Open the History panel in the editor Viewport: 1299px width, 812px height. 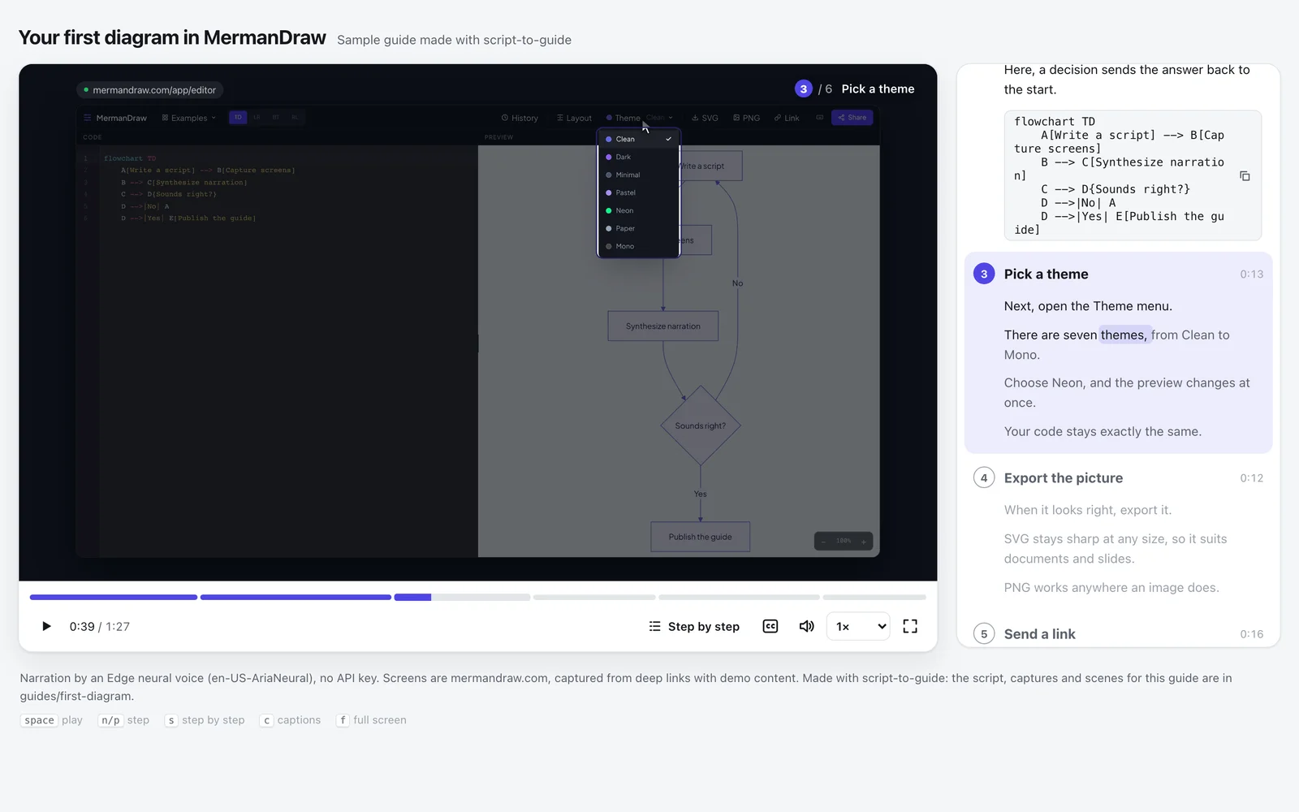pos(520,118)
